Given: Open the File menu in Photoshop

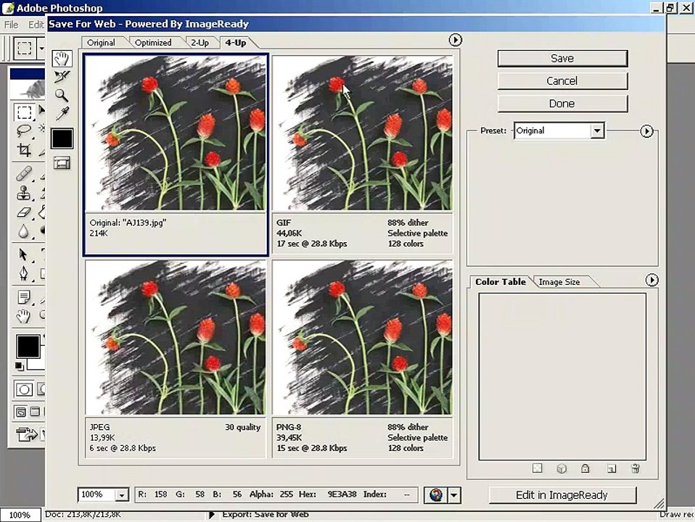Looking at the screenshot, I should [11, 25].
